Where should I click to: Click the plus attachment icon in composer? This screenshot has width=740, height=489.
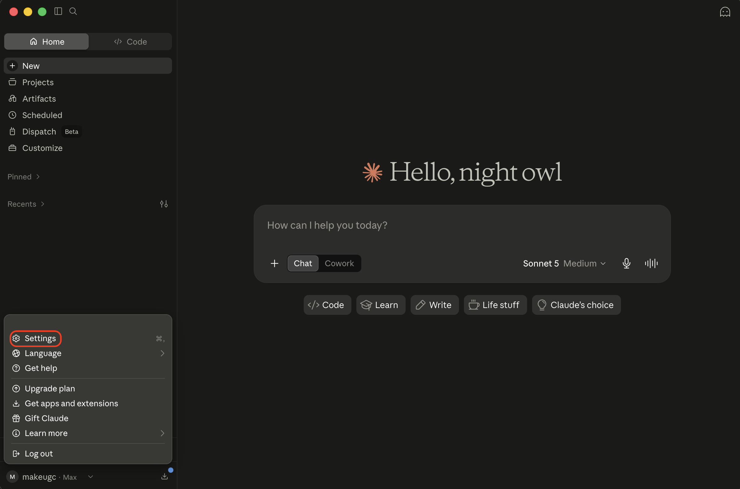point(275,263)
